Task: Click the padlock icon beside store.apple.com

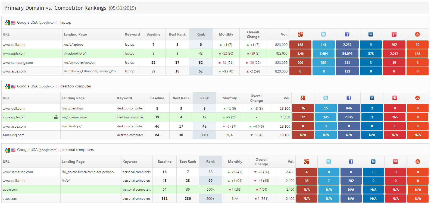Action: [56, 117]
